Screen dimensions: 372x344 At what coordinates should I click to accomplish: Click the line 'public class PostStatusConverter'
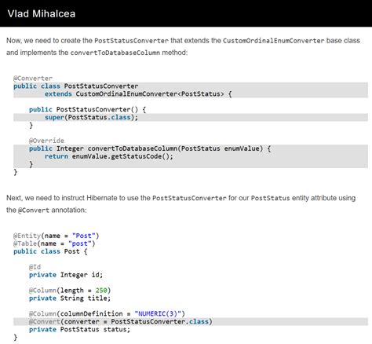76,86
